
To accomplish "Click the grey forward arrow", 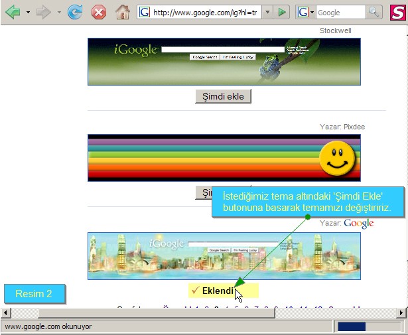I will click(x=44, y=12).
